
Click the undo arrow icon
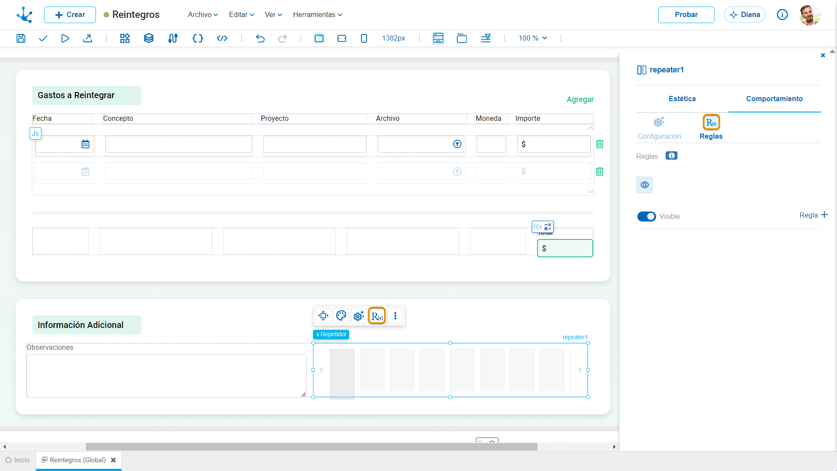coord(260,38)
